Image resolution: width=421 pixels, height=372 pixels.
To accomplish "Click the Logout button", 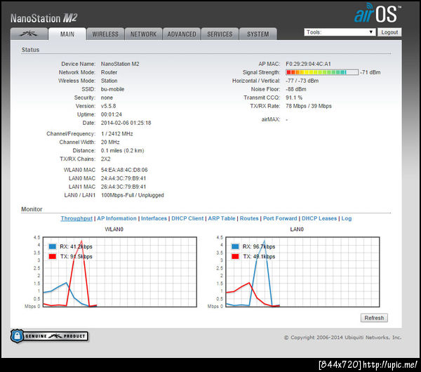I will 389,32.
